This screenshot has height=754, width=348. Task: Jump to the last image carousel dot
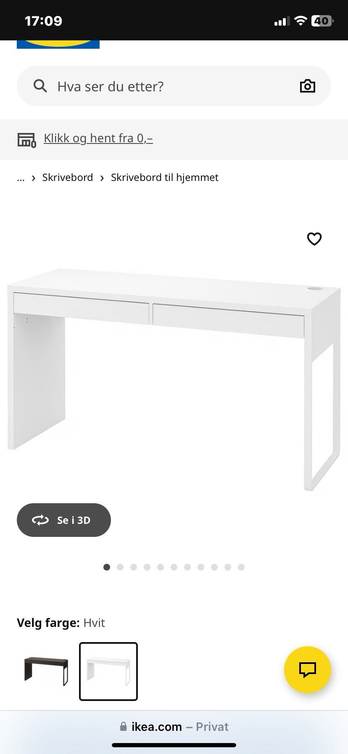241,567
